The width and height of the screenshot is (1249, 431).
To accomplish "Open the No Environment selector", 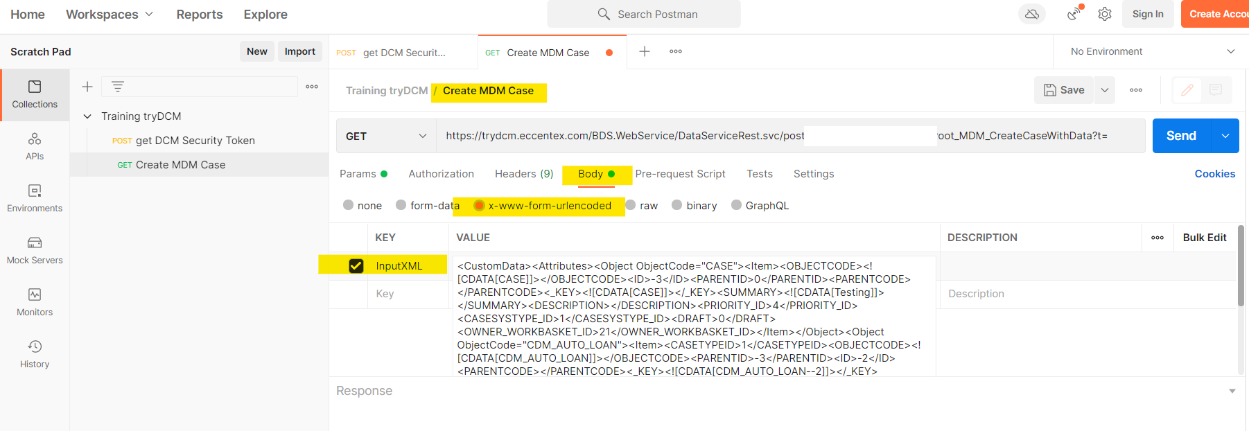I will pyautogui.click(x=1152, y=51).
